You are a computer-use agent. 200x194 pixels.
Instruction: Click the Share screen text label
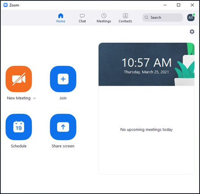click(x=63, y=146)
